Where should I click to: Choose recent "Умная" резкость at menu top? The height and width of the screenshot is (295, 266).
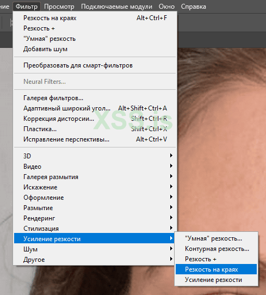[x=95, y=39]
